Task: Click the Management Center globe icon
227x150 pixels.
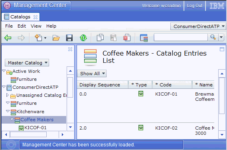Action: (7, 6)
